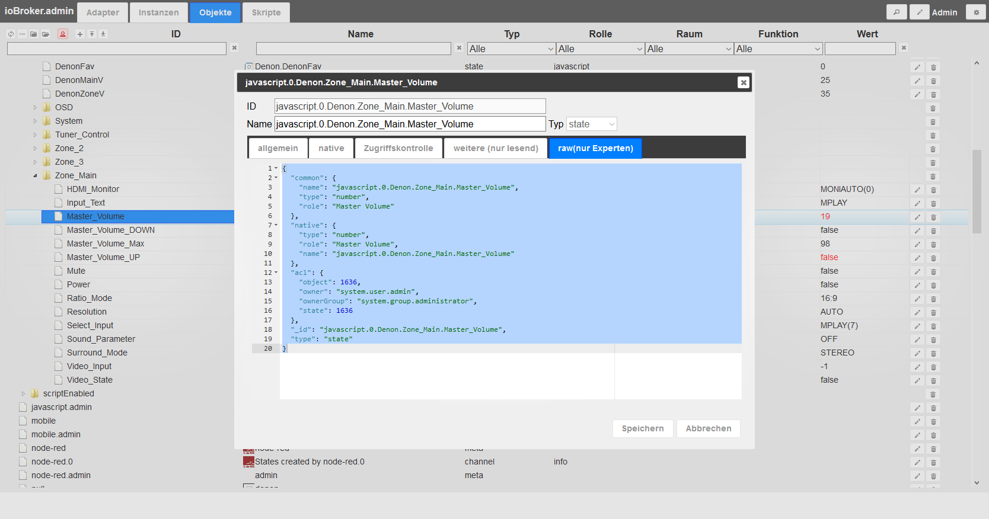The width and height of the screenshot is (989, 519).
Task: Fold the "acl" block at line 12
Action: coord(276,273)
